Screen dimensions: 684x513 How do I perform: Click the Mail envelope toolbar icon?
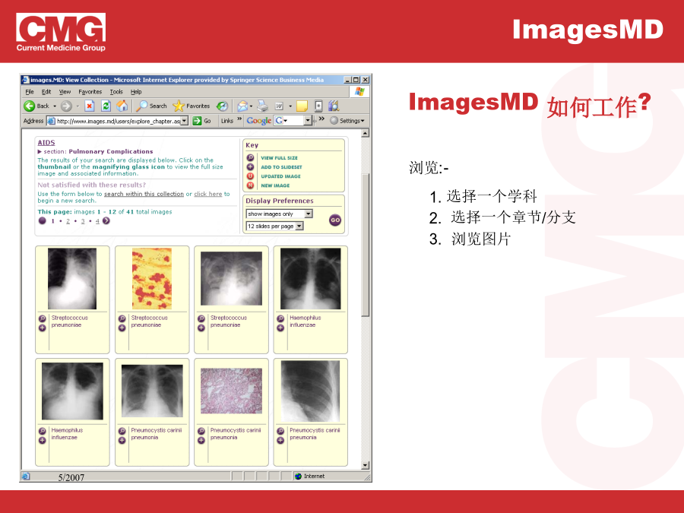(x=242, y=106)
